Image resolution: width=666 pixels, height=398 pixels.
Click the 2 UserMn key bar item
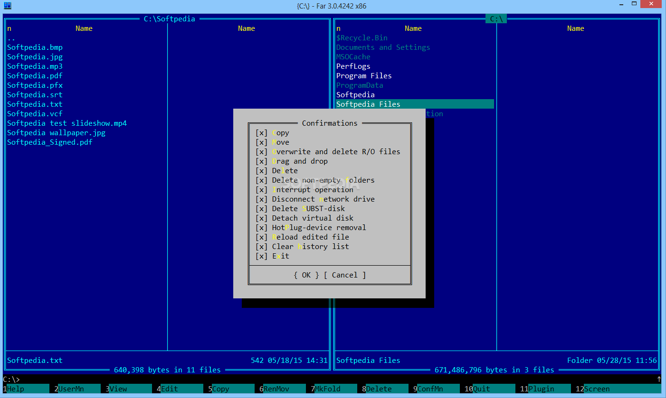pyautogui.click(x=77, y=389)
